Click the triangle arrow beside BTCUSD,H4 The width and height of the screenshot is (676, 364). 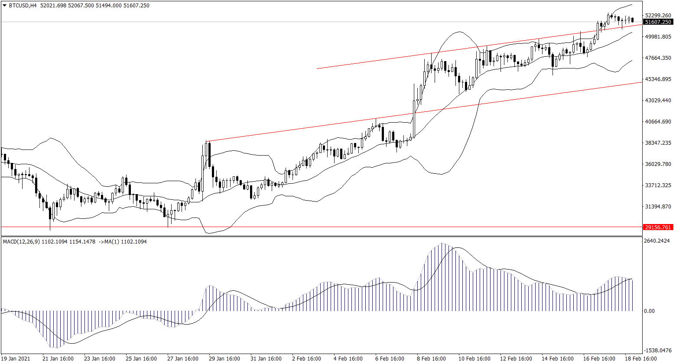4,6
